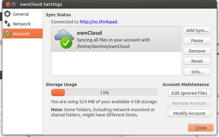219x137 pixels.
Task: Pause the folder synchronization
Action: tap(197, 41)
